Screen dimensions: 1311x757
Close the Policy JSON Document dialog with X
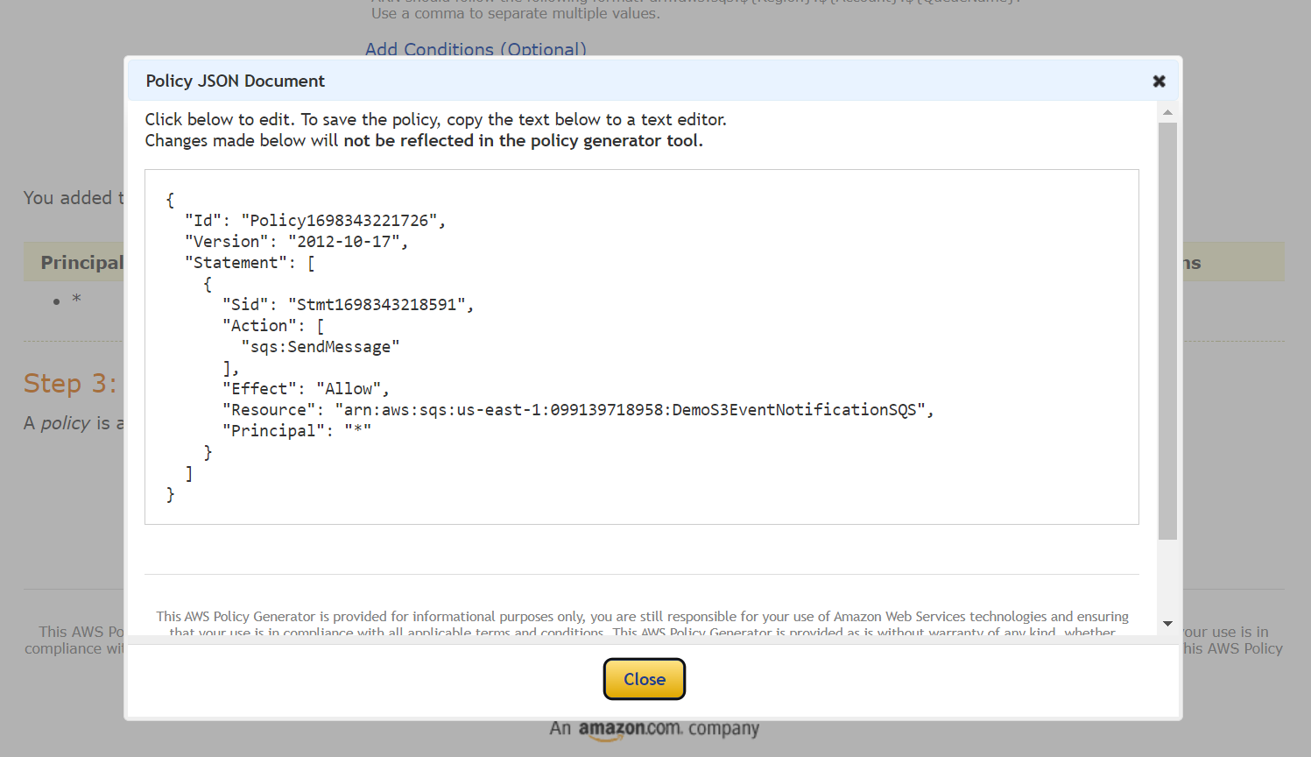(1159, 81)
